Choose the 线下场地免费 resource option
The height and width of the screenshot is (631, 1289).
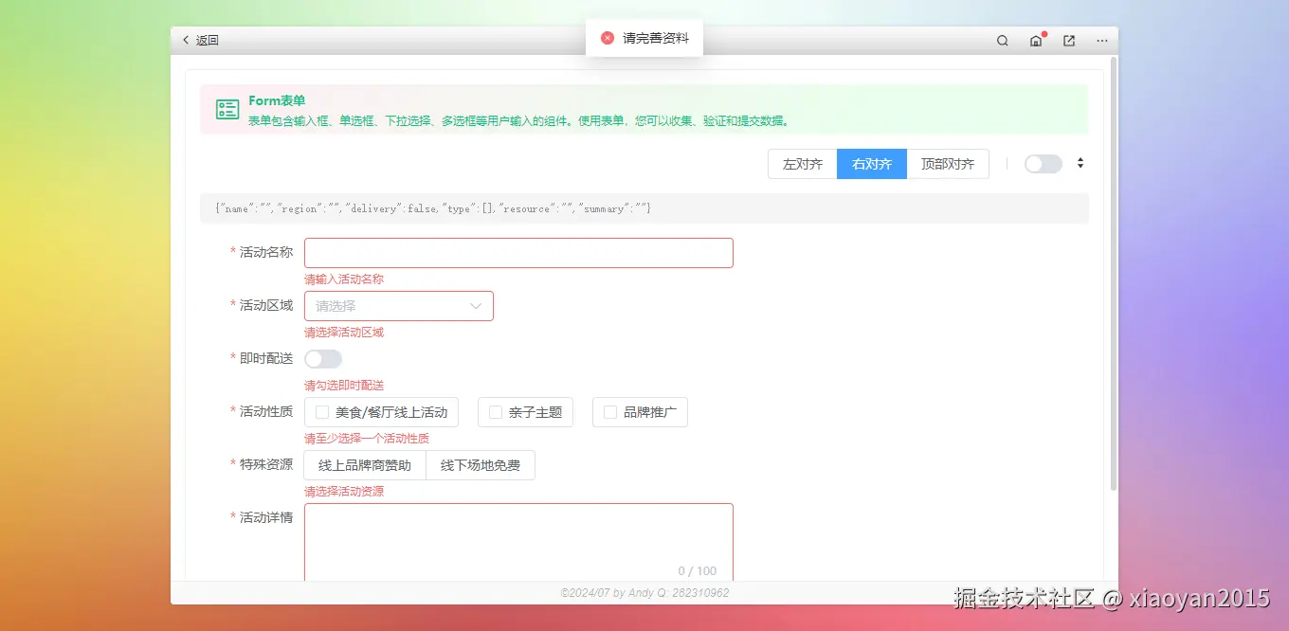(480, 464)
